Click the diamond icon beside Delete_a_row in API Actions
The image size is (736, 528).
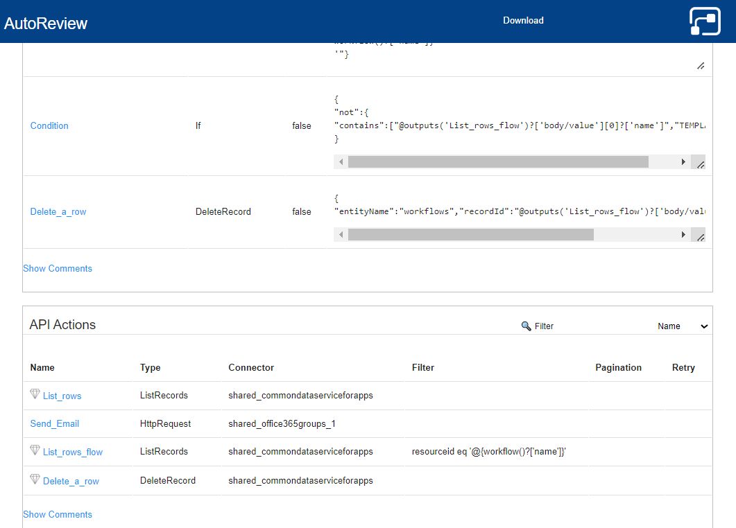[x=35, y=479]
